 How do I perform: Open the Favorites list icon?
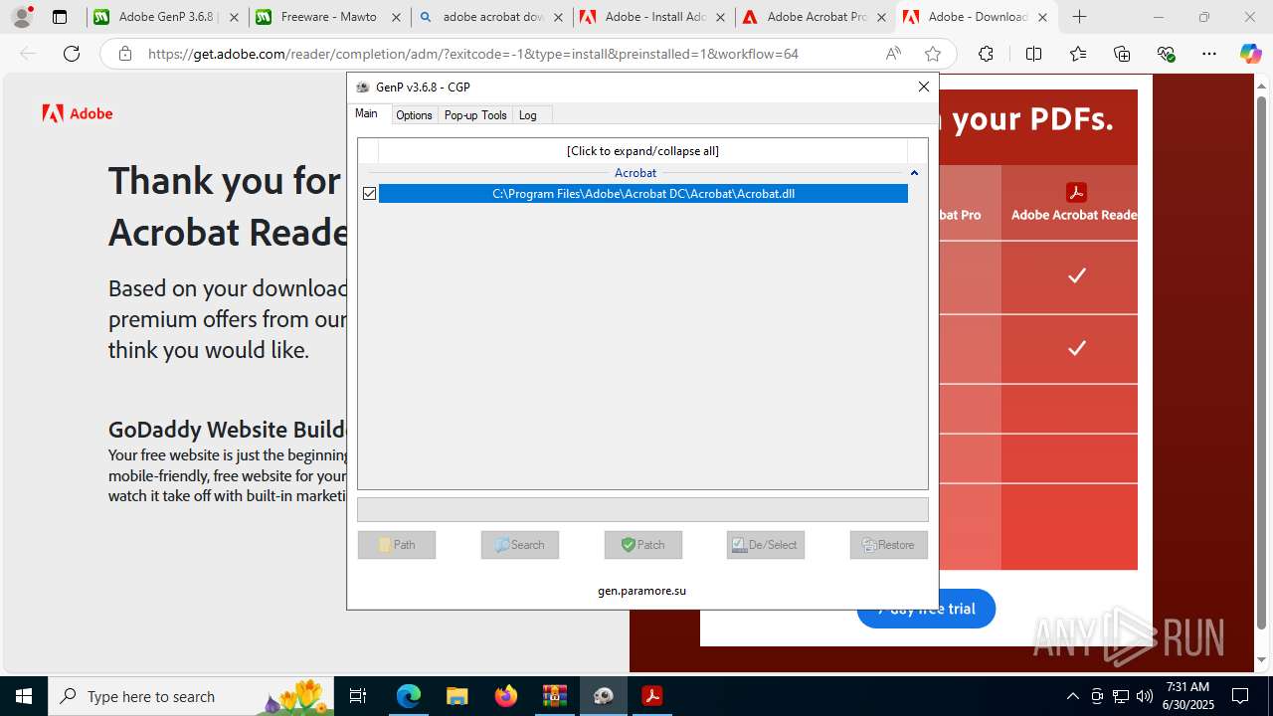pyautogui.click(x=1078, y=54)
